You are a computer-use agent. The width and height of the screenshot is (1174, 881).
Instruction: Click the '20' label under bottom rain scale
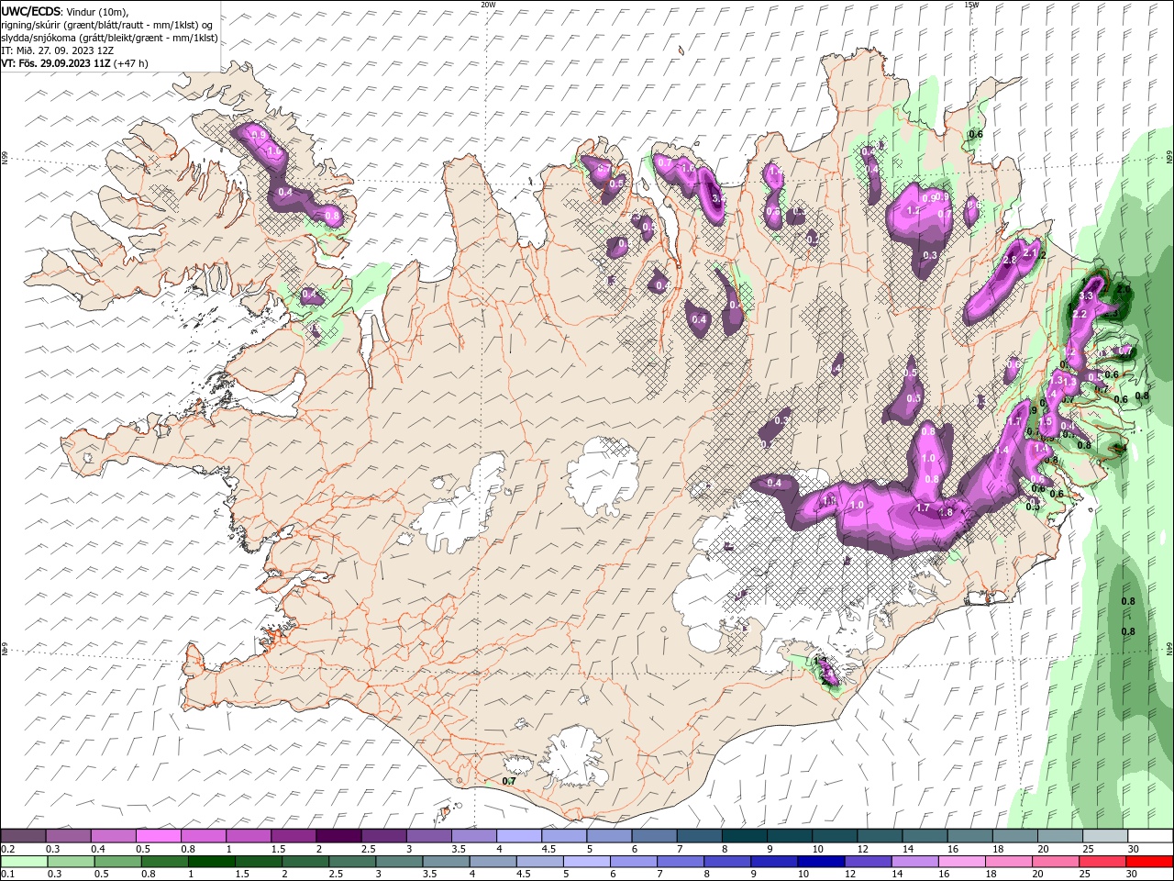[x=1036, y=875]
